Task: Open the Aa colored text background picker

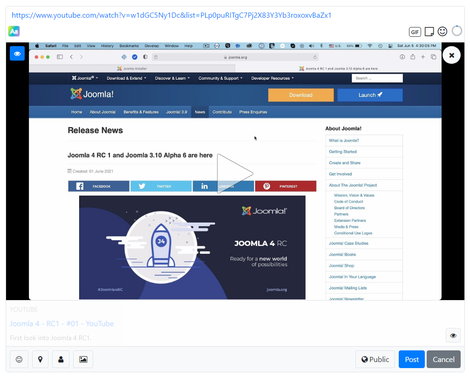Action: [14, 31]
